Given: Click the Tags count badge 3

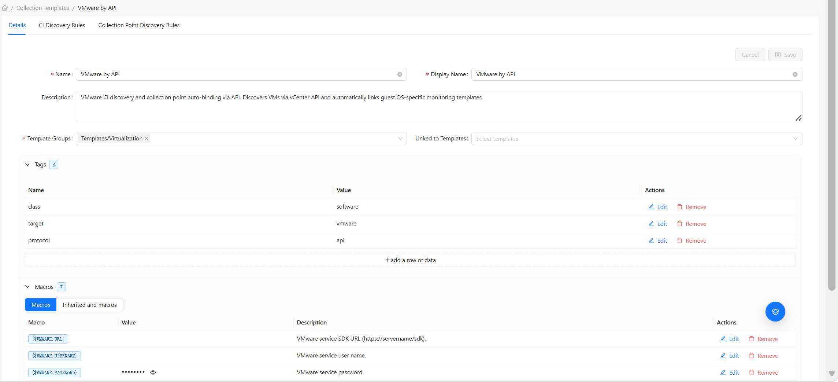Looking at the screenshot, I should pyautogui.click(x=53, y=165).
